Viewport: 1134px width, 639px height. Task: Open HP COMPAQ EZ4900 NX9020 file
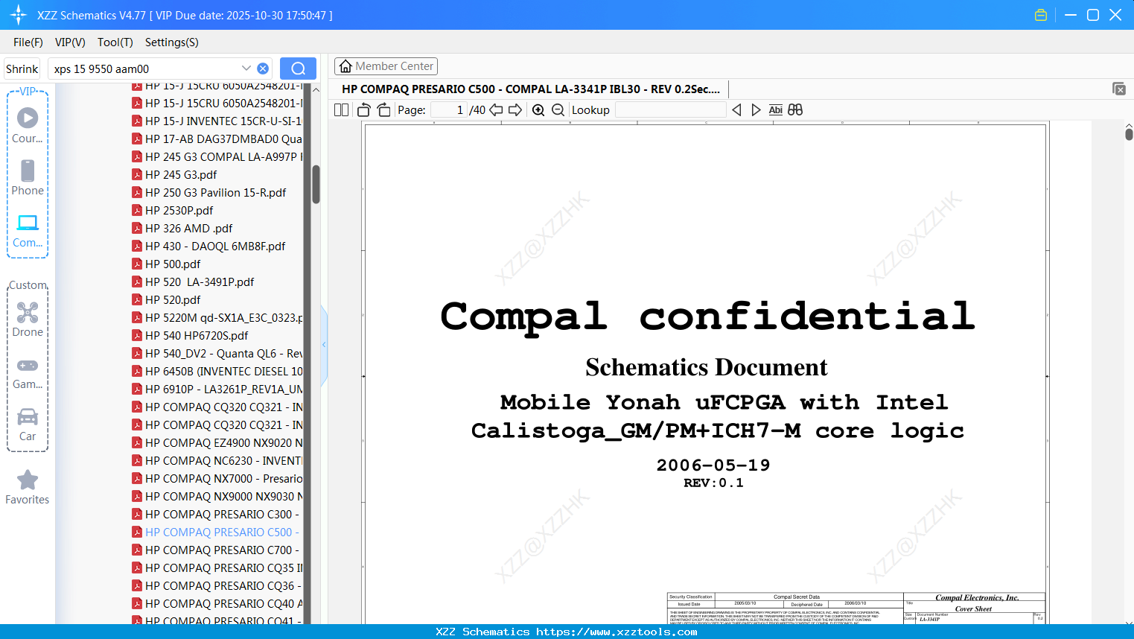(217, 442)
